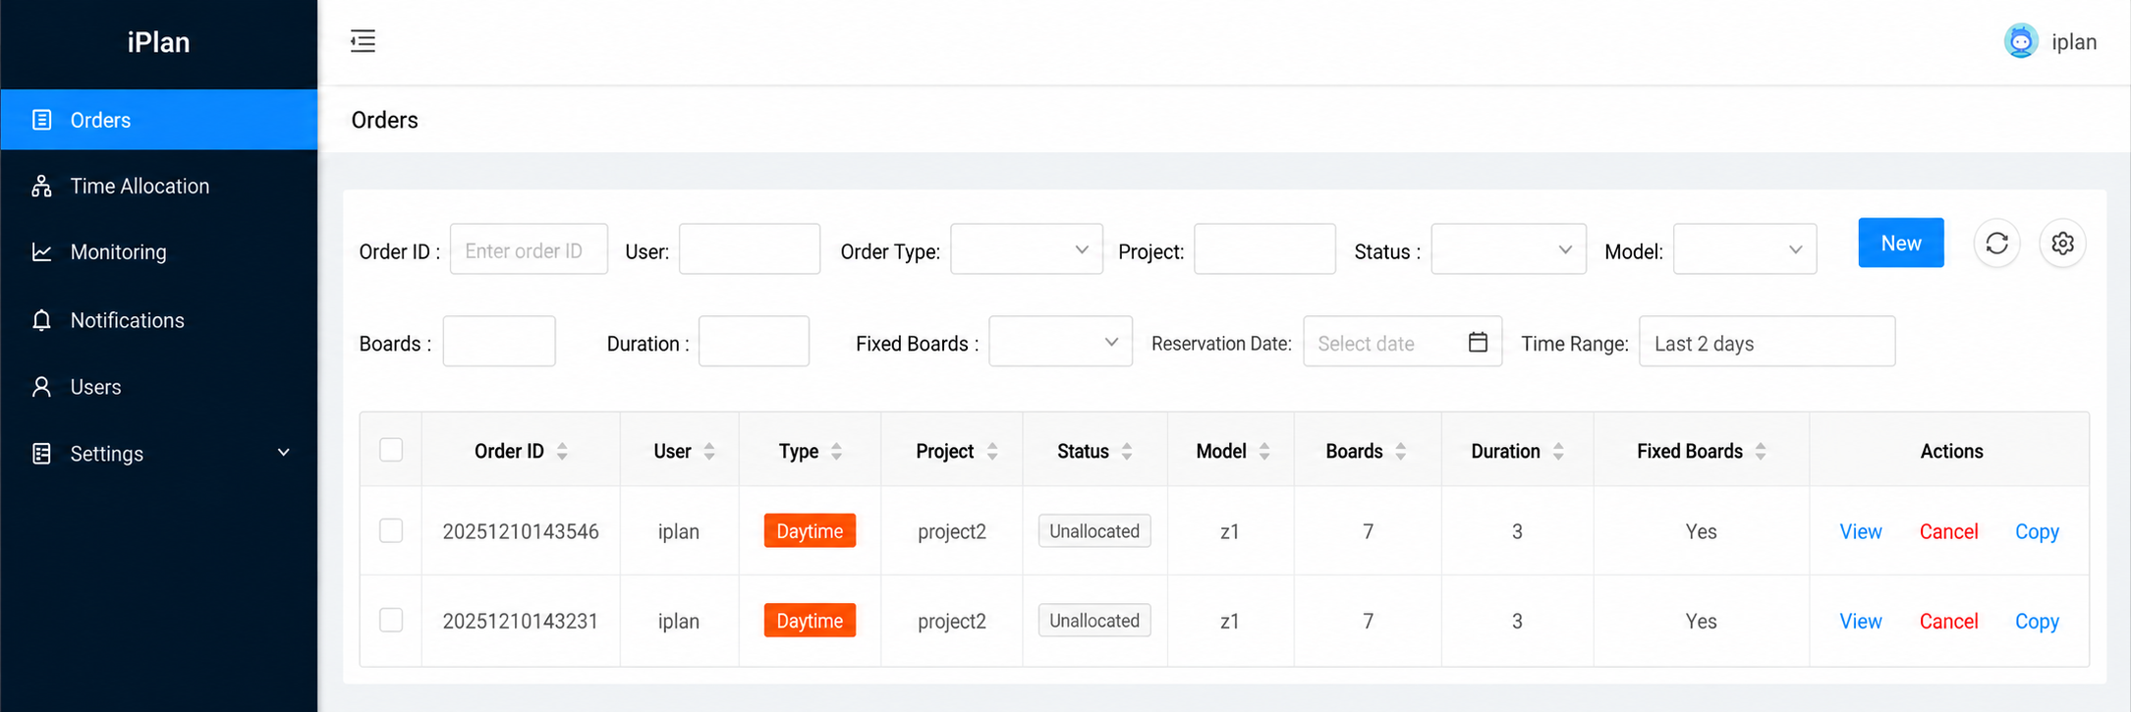Sort by Duration column arrows
Screen dimensions: 2131x712
click(1558, 452)
